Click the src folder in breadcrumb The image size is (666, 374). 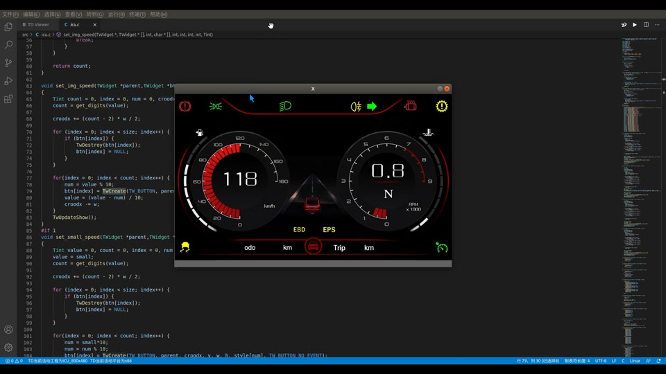pyautogui.click(x=25, y=35)
